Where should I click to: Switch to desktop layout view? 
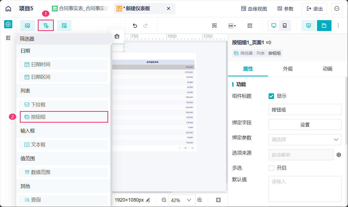274,26
